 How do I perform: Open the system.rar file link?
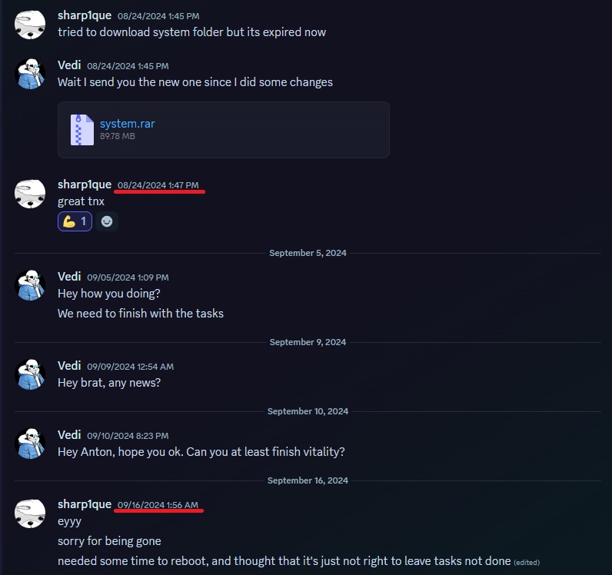pos(127,124)
